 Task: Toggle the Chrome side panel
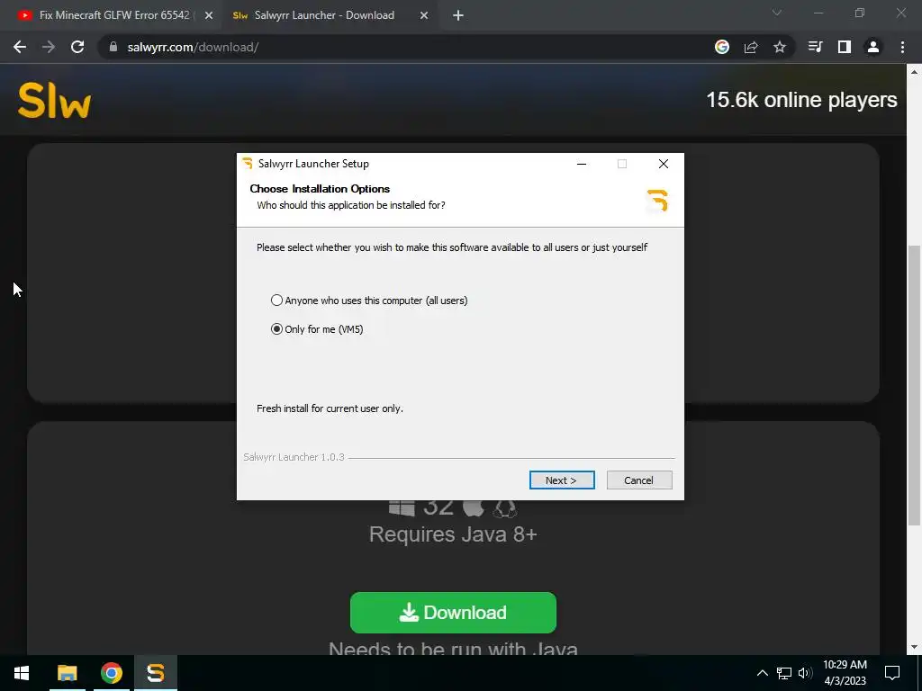pos(845,47)
